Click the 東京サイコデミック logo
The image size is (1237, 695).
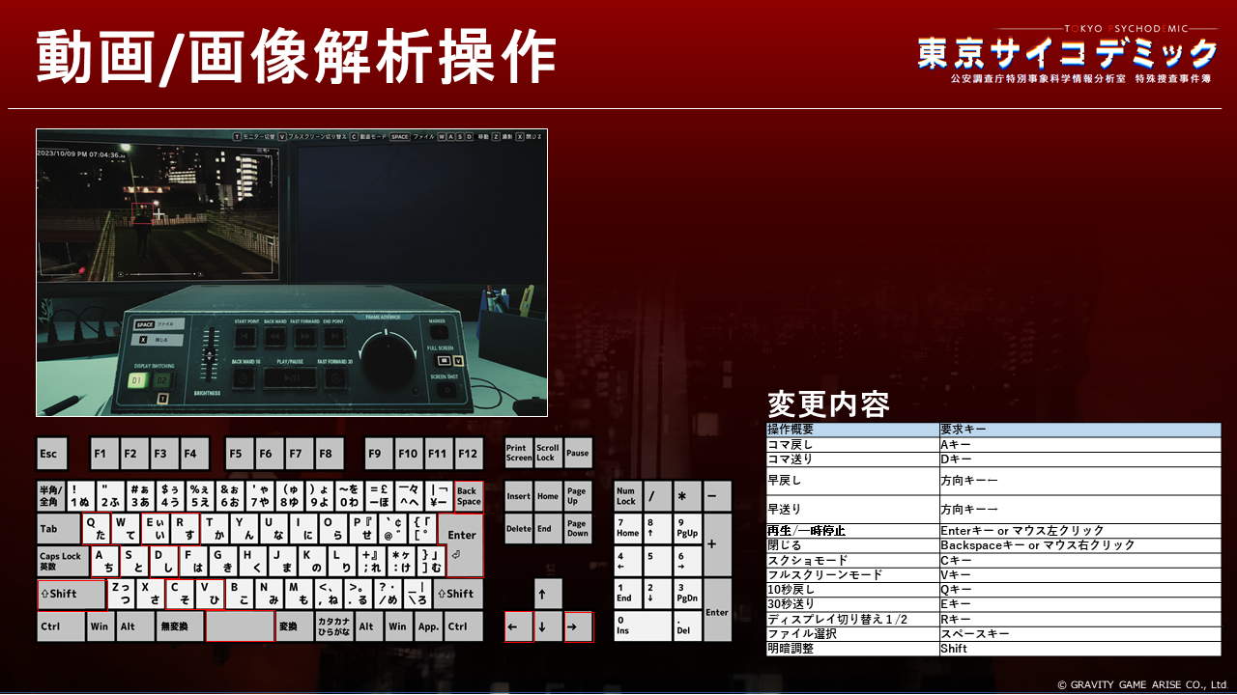1067,54
